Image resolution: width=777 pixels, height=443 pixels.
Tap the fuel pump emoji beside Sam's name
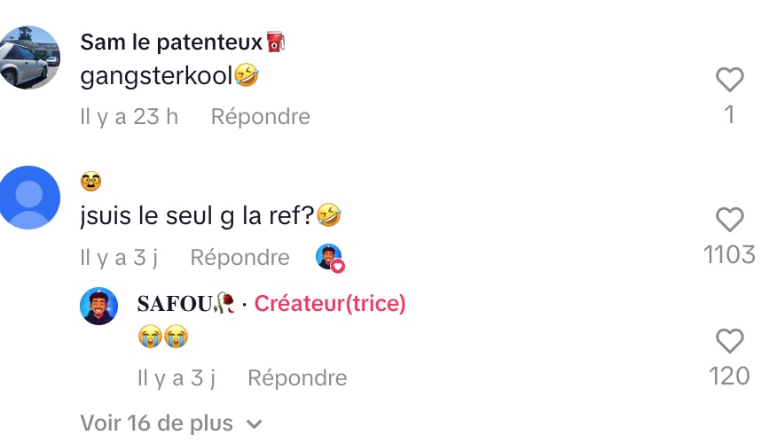[276, 42]
